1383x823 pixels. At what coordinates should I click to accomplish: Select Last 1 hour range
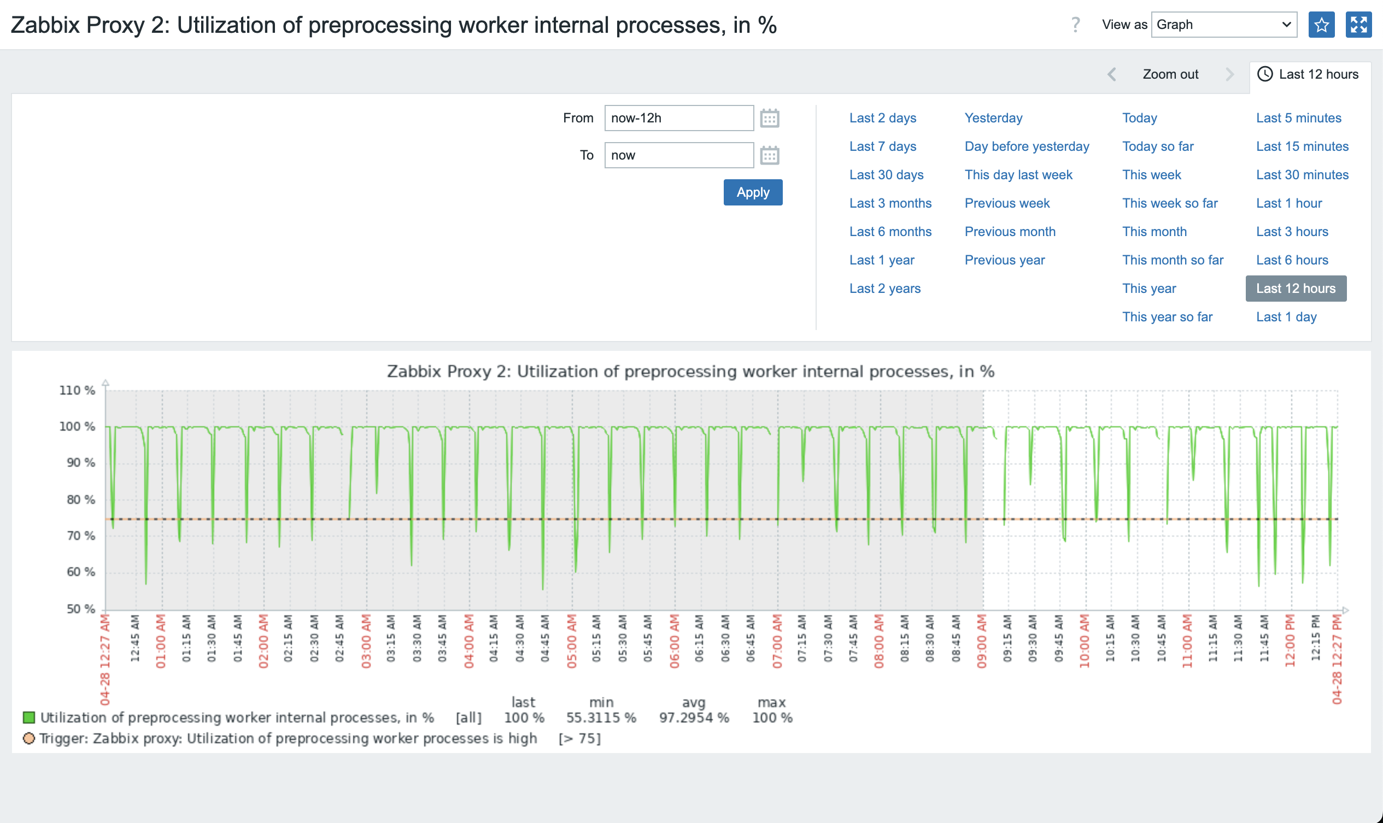1289,203
